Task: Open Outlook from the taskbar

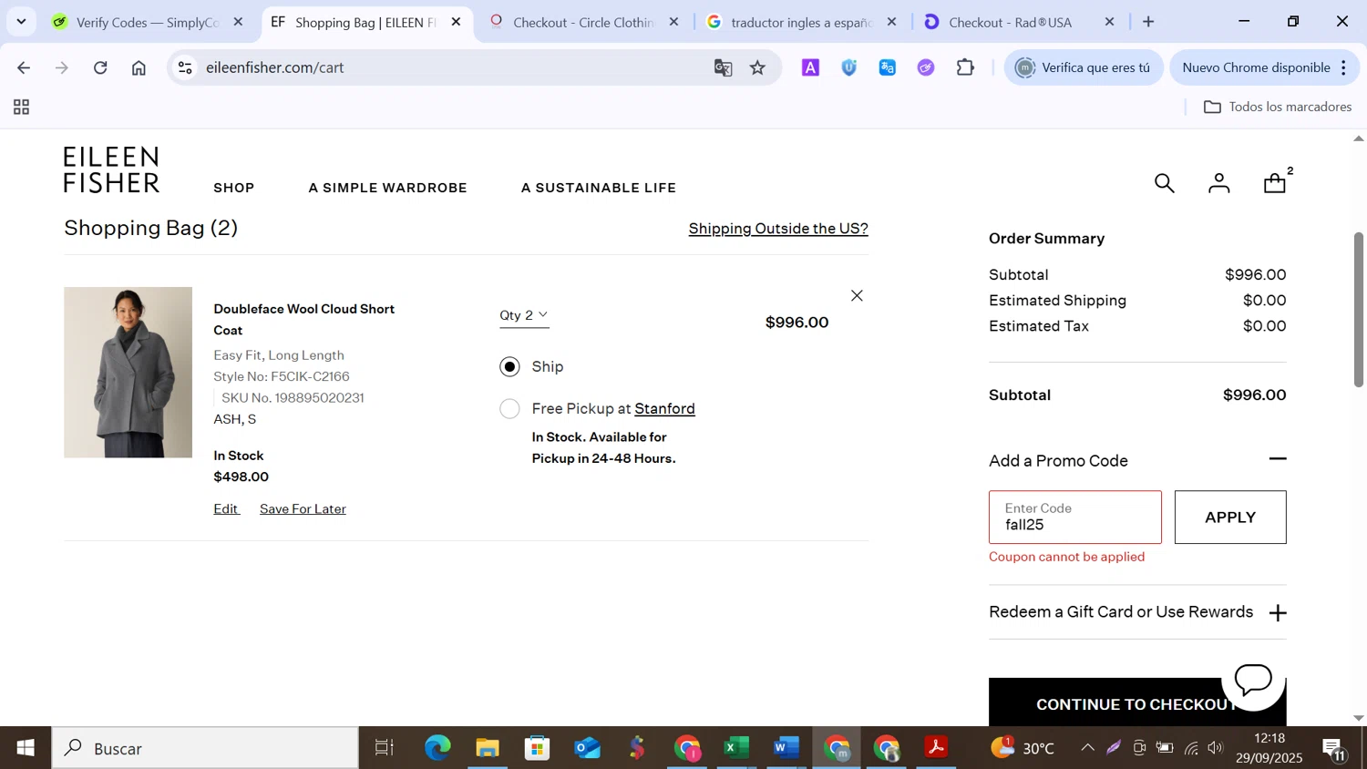Action: [588, 748]
